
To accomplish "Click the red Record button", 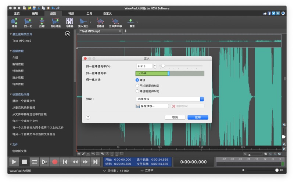I will [55, 161].
